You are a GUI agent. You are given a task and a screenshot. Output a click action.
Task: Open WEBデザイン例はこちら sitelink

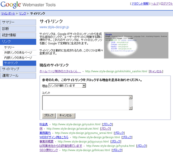coord(54,137)
